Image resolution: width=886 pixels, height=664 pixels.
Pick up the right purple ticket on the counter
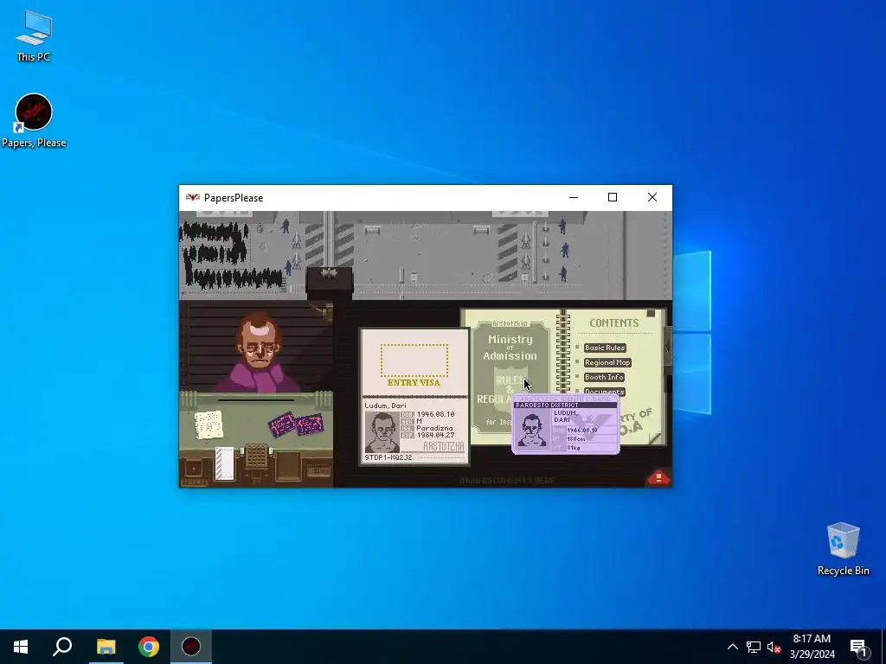point(310,424)
